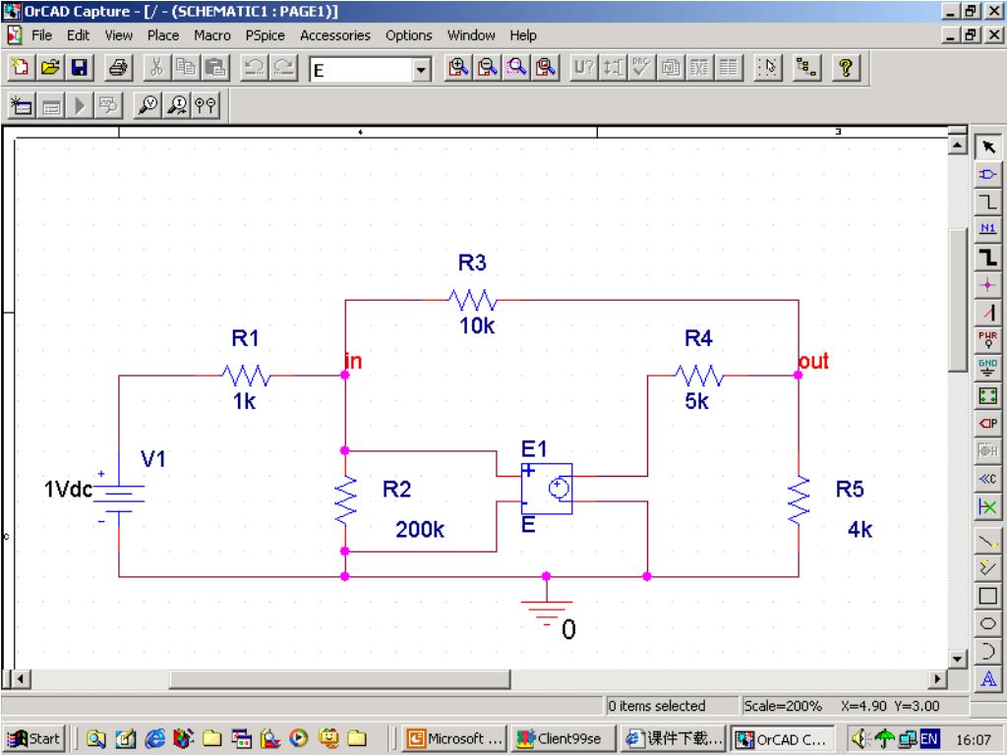Screen dimensions: 1007x755
Task: Annotate parts with the U? icon
Action: pyautogui.click(x=584, y=68)
